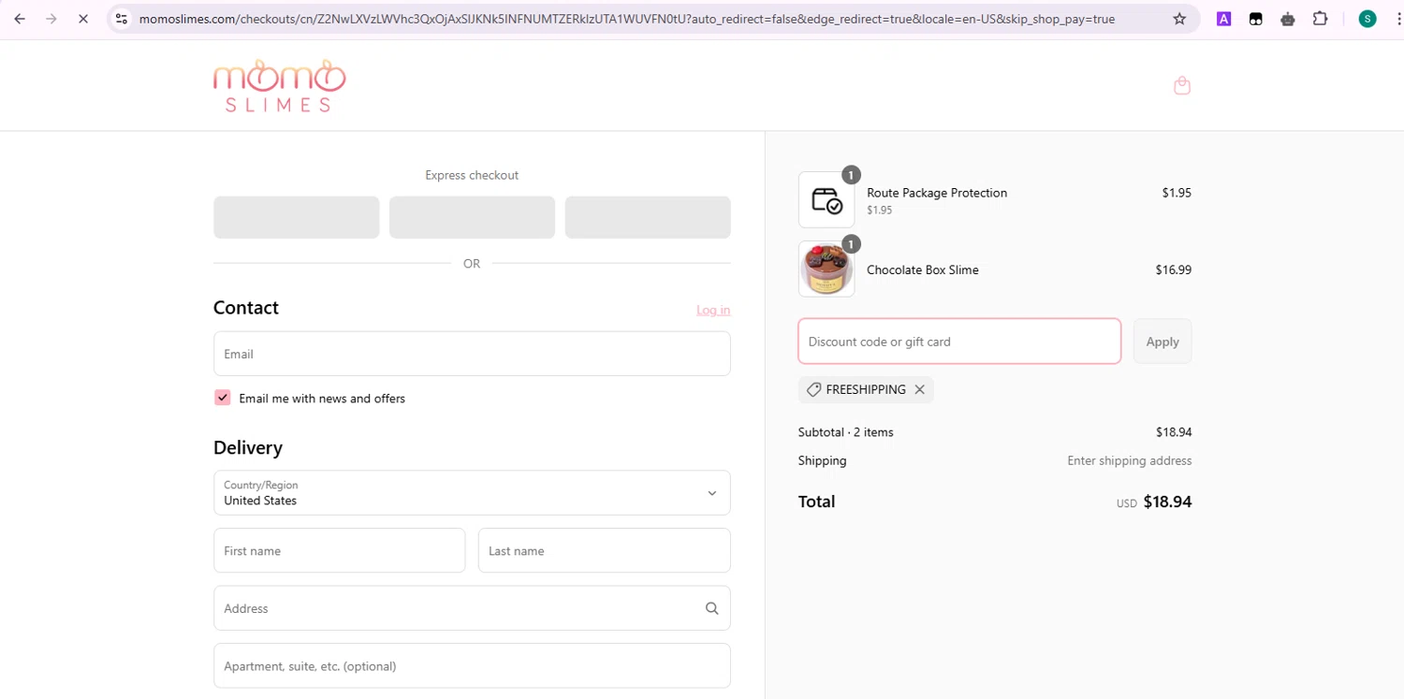Open the shopping bag cart icon
Viewport: 1404px width, 699px height.
1182,85
